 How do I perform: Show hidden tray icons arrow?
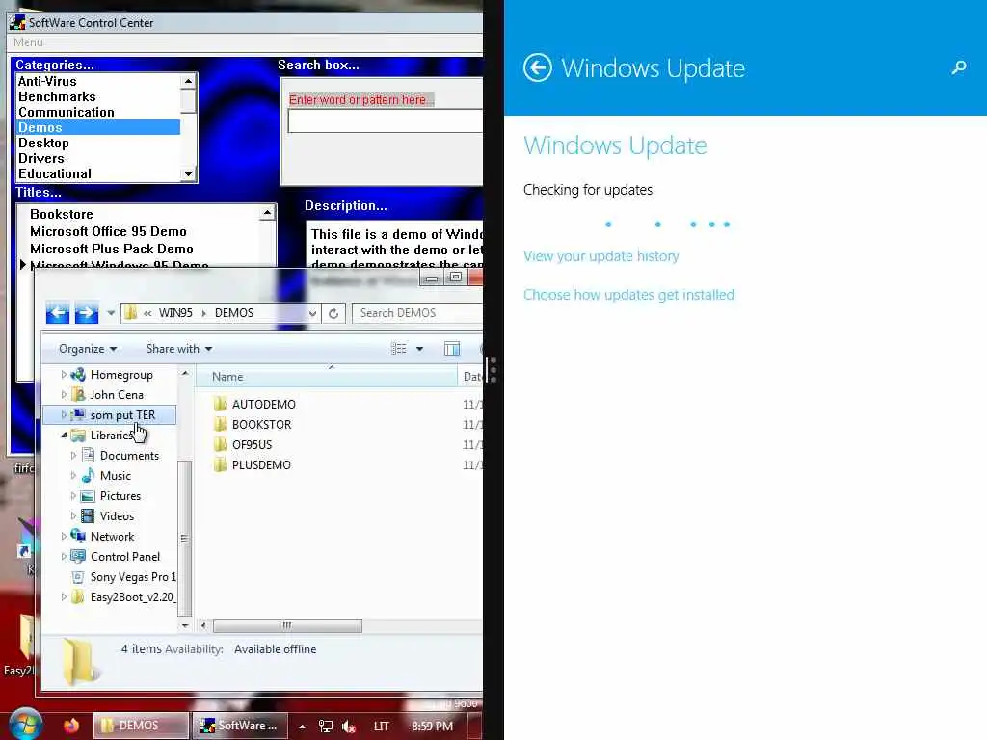tap(302, 727)
